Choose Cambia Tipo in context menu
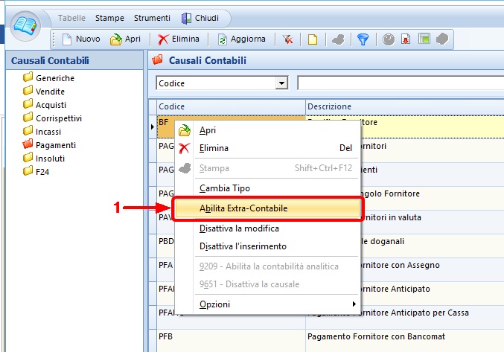 coord(224,188)
